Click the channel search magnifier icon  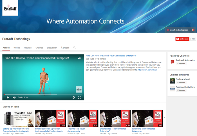(x=75, y=47)
